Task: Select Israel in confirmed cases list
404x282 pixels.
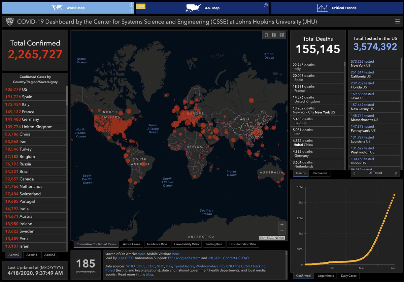Action: click(x=35, y=246)
